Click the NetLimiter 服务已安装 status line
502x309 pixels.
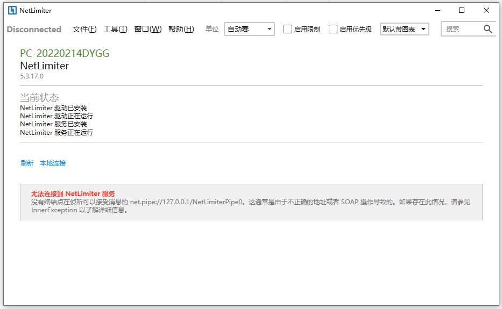[53, 124]
